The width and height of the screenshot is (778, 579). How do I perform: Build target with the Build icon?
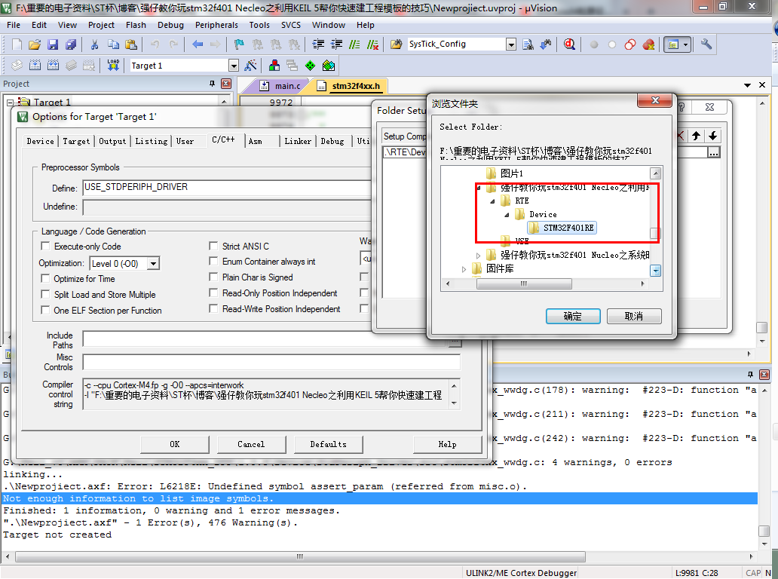35,65
